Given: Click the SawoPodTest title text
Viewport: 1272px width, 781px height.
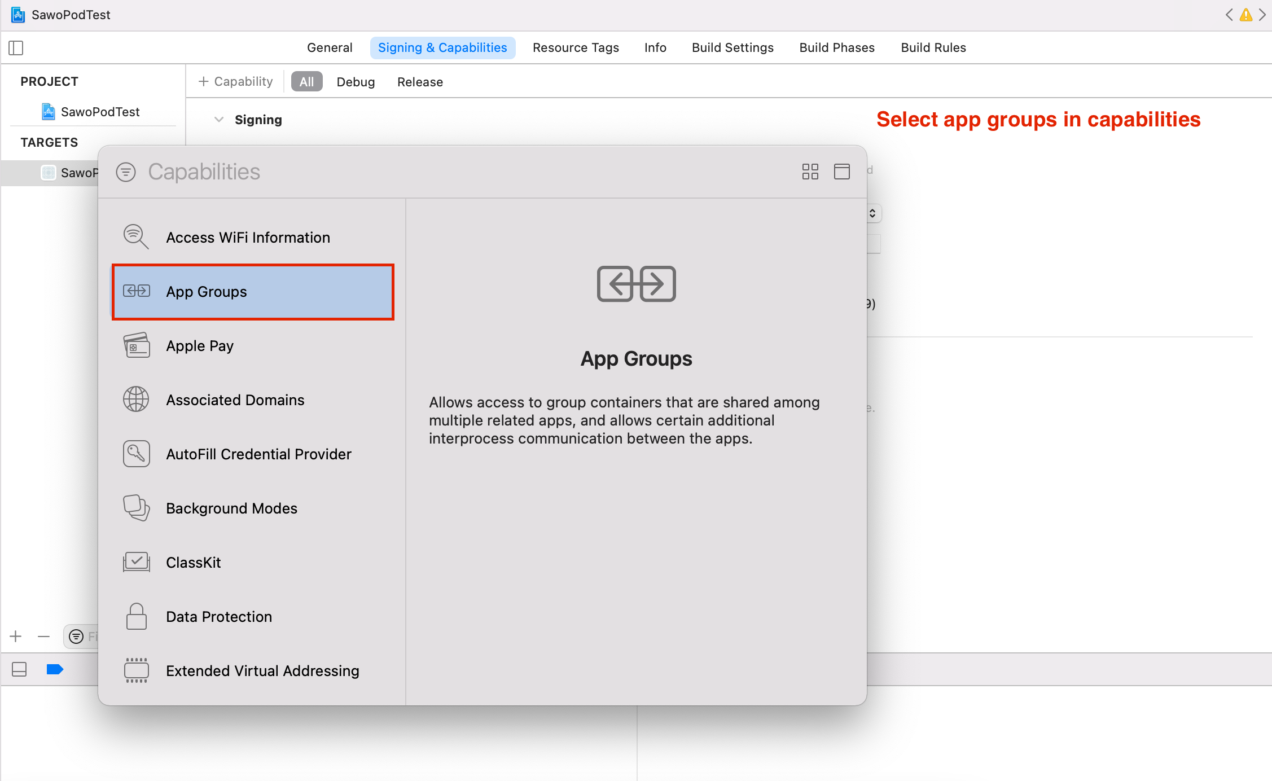Looking at the screenshot, I should coord(71,15).
